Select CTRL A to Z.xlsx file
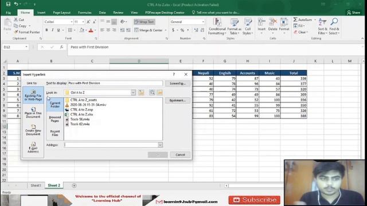This screenshot has width=367, height=206. (x=79, y=114)
